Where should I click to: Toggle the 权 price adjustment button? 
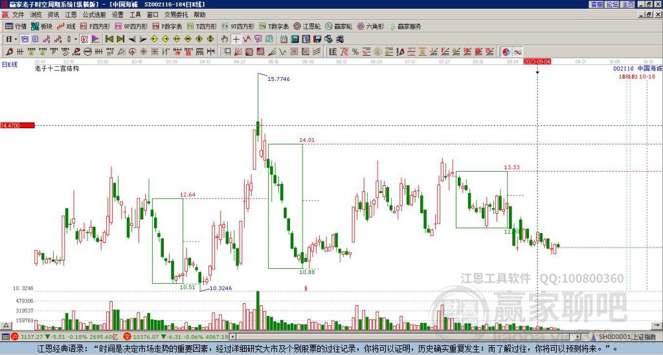coord(84,39)
